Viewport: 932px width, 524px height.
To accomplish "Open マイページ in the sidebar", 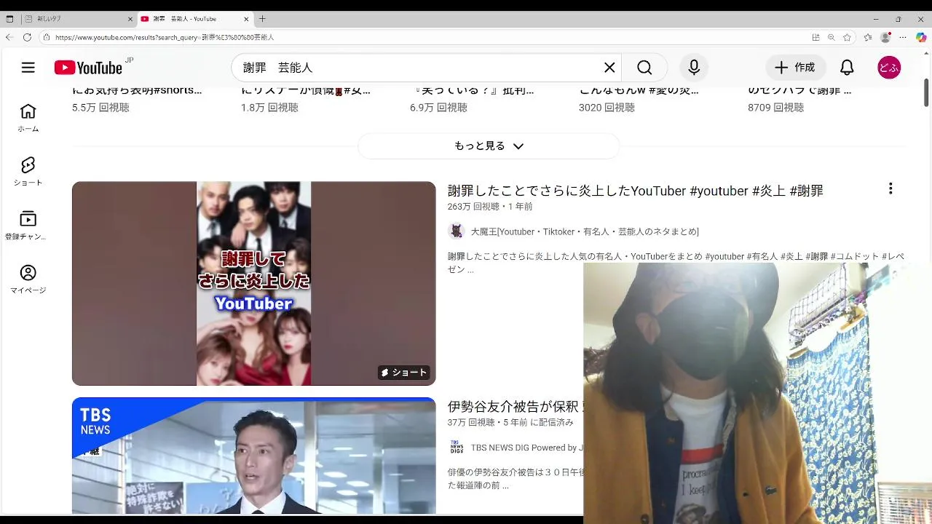I will pyautogui.click(x=28, y=279).
